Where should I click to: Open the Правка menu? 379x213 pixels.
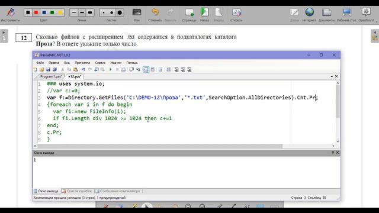pyautogui.click(x=54, y=63)
